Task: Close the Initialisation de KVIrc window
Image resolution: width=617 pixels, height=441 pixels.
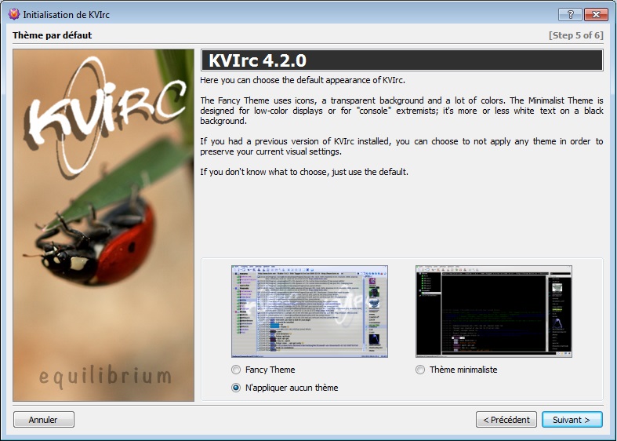Action: click(x=596, y=14)
